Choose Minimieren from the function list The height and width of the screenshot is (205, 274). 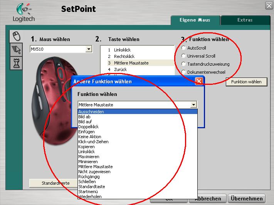tap(138, 162)
